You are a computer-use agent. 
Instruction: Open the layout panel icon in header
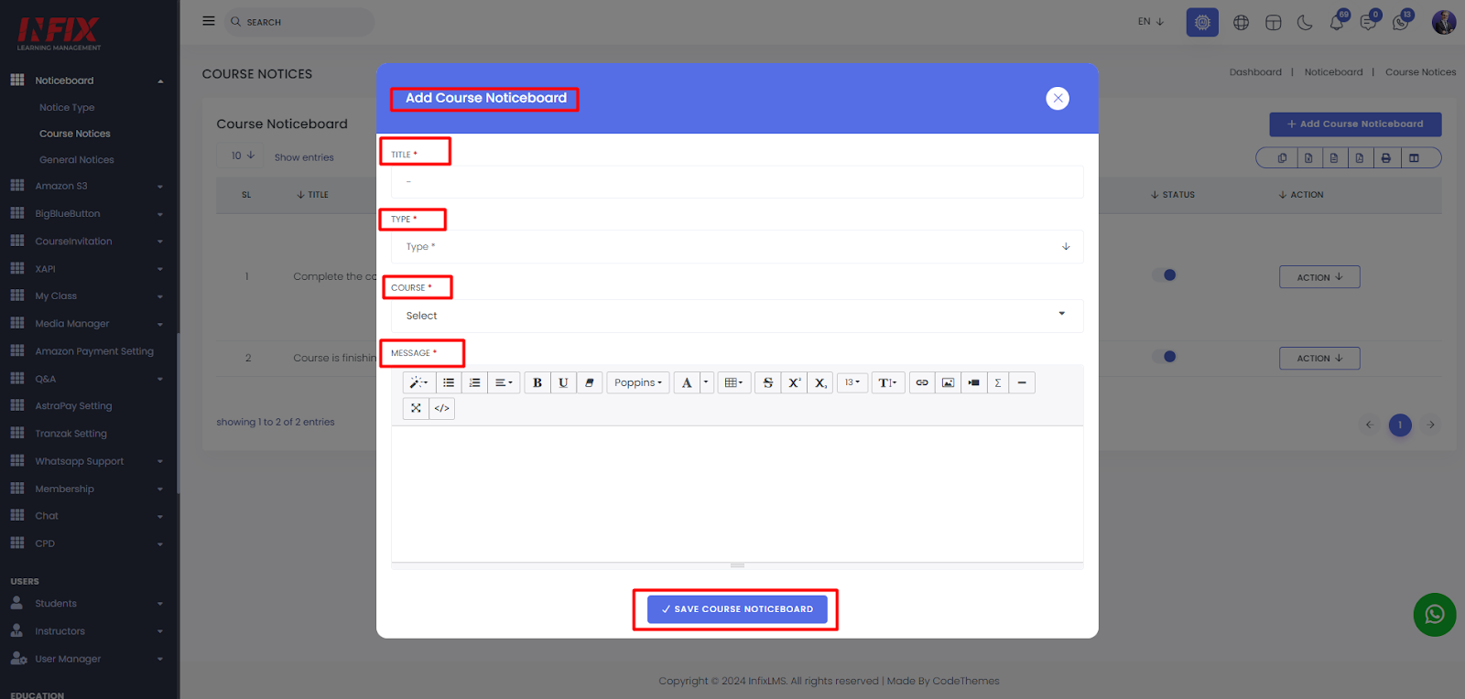[x=1273, y=23]
